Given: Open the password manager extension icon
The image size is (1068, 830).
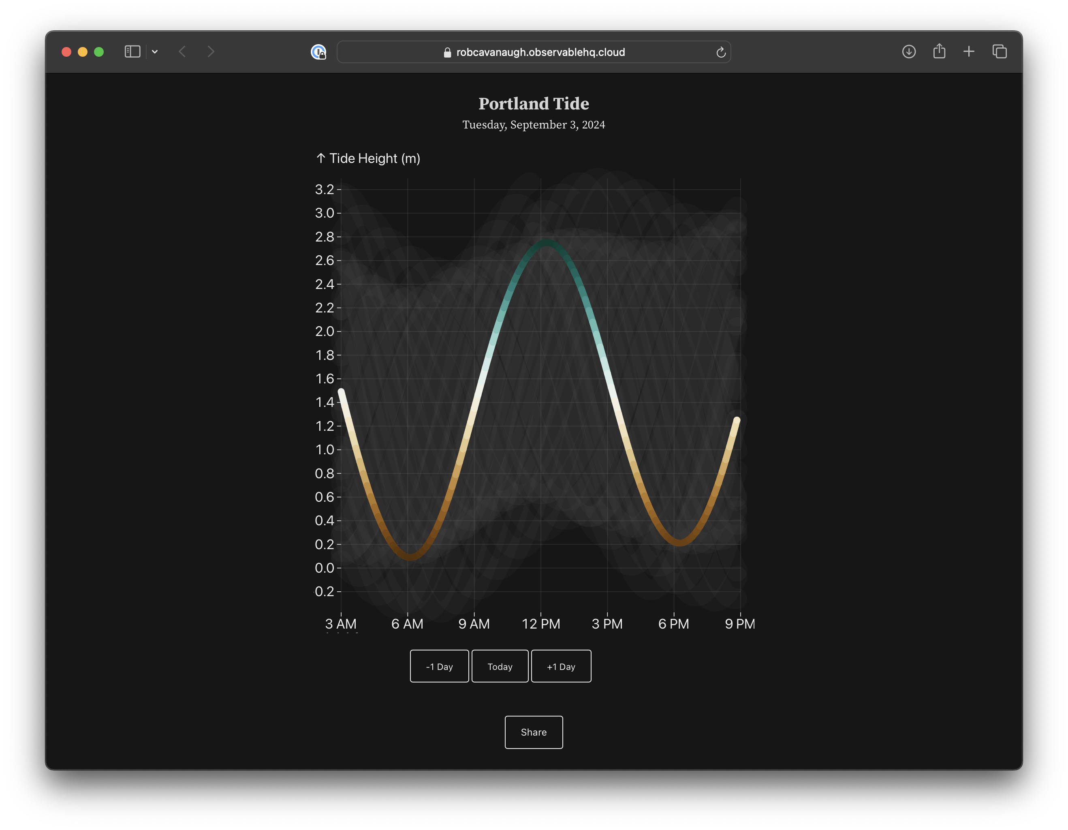Looking at the screenshot, I should click(318, 52).
